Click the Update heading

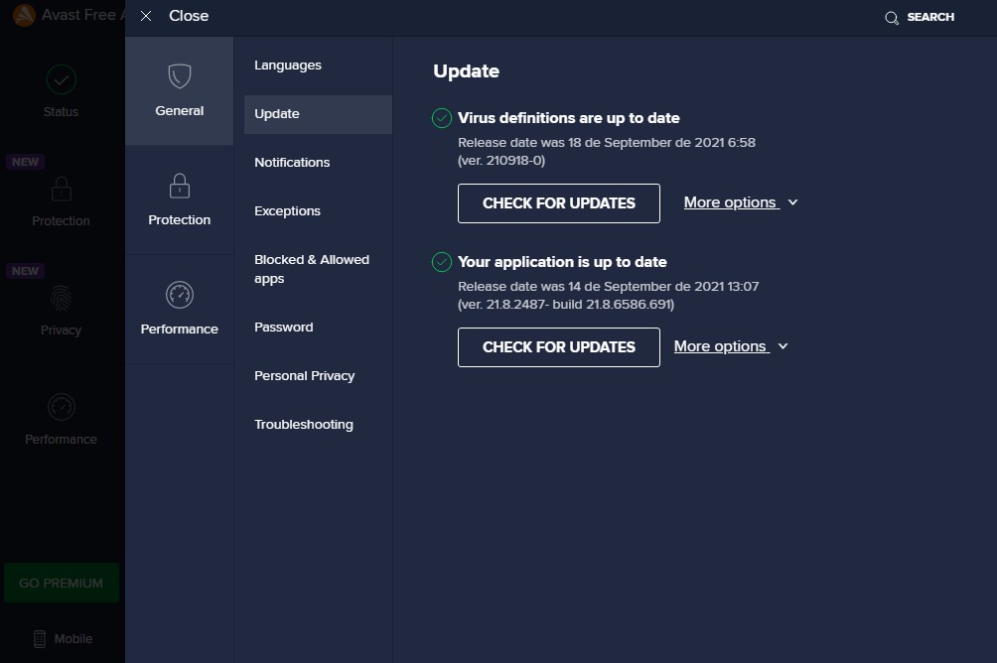(x=466, y=71)
